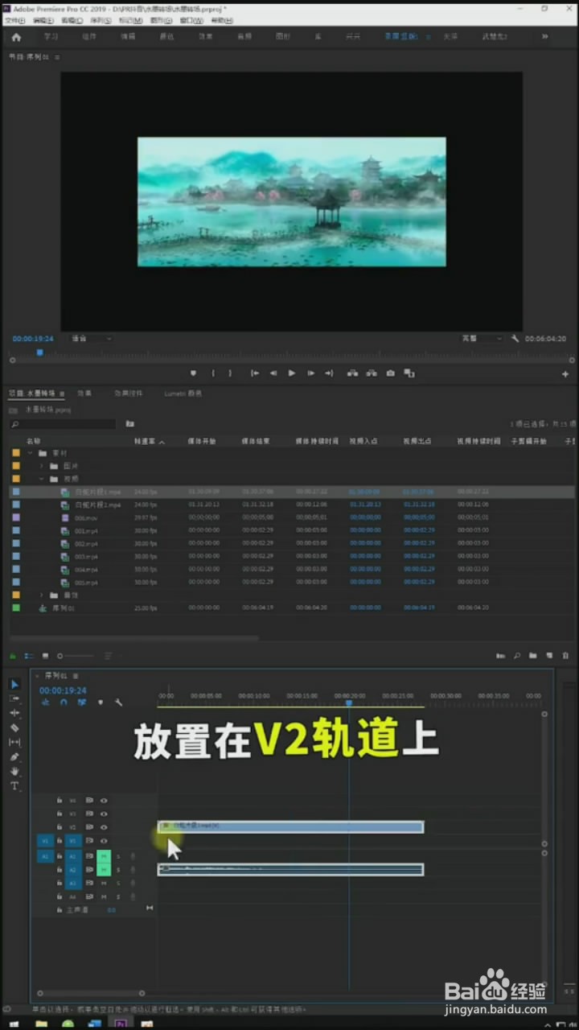This screenshot has width=579, height=1030.
Task: Click the search magnifier in the project panel footer
Action: point(517,656)
